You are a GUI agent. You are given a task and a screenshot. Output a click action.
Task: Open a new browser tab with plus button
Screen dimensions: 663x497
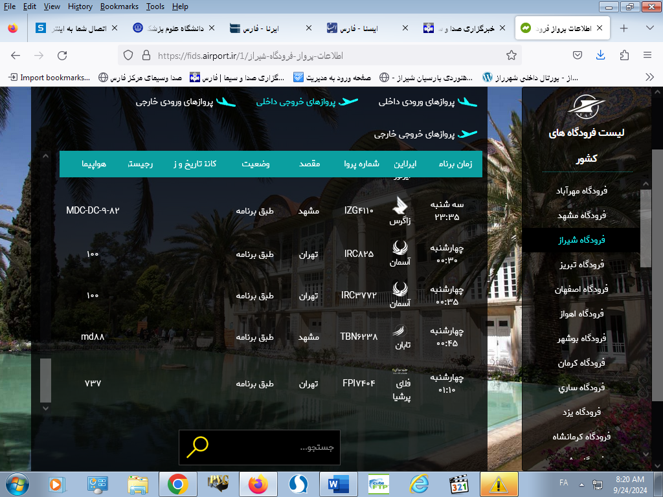pos(624,28)
